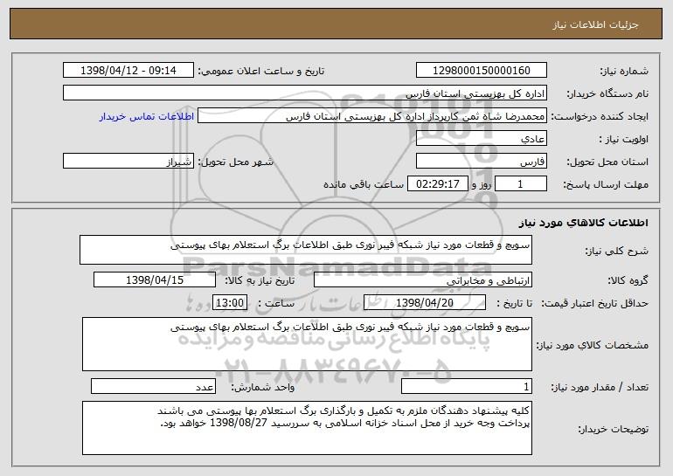This screenshot has height=476, width=673.
Task: Click the label ایجاد کننده درخواست
Action: click(600, 117)
